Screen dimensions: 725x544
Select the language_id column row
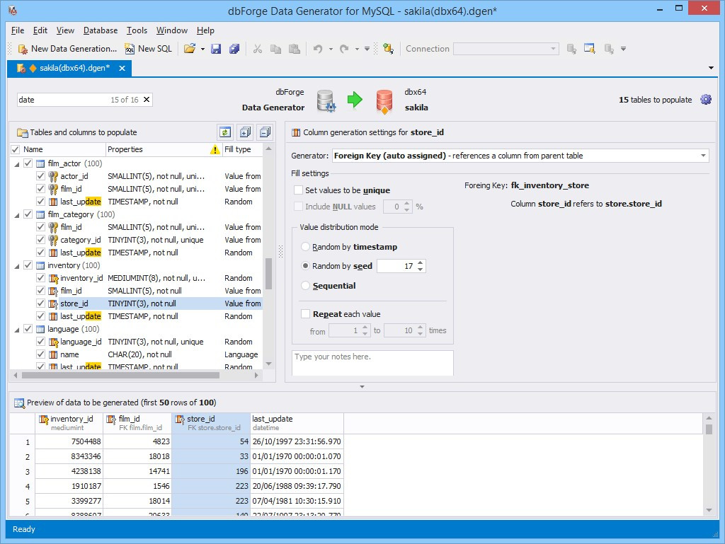(137, 342)
